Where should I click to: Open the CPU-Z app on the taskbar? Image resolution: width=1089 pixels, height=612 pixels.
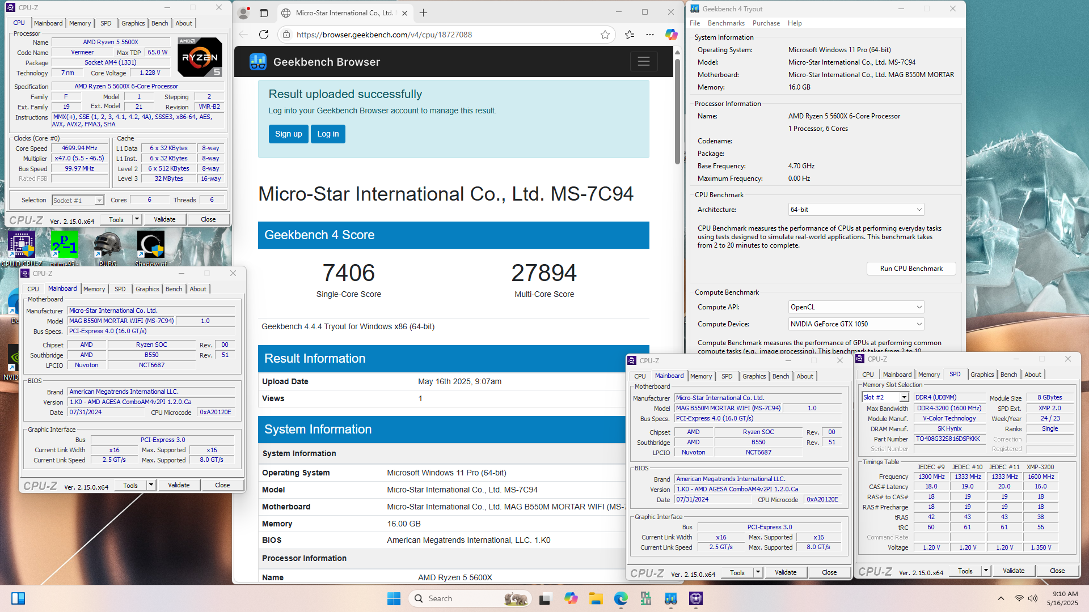pyautogui.click(x=696, y=598)
